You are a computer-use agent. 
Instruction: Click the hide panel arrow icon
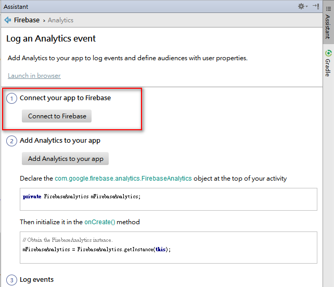click(x=316, y=7)
